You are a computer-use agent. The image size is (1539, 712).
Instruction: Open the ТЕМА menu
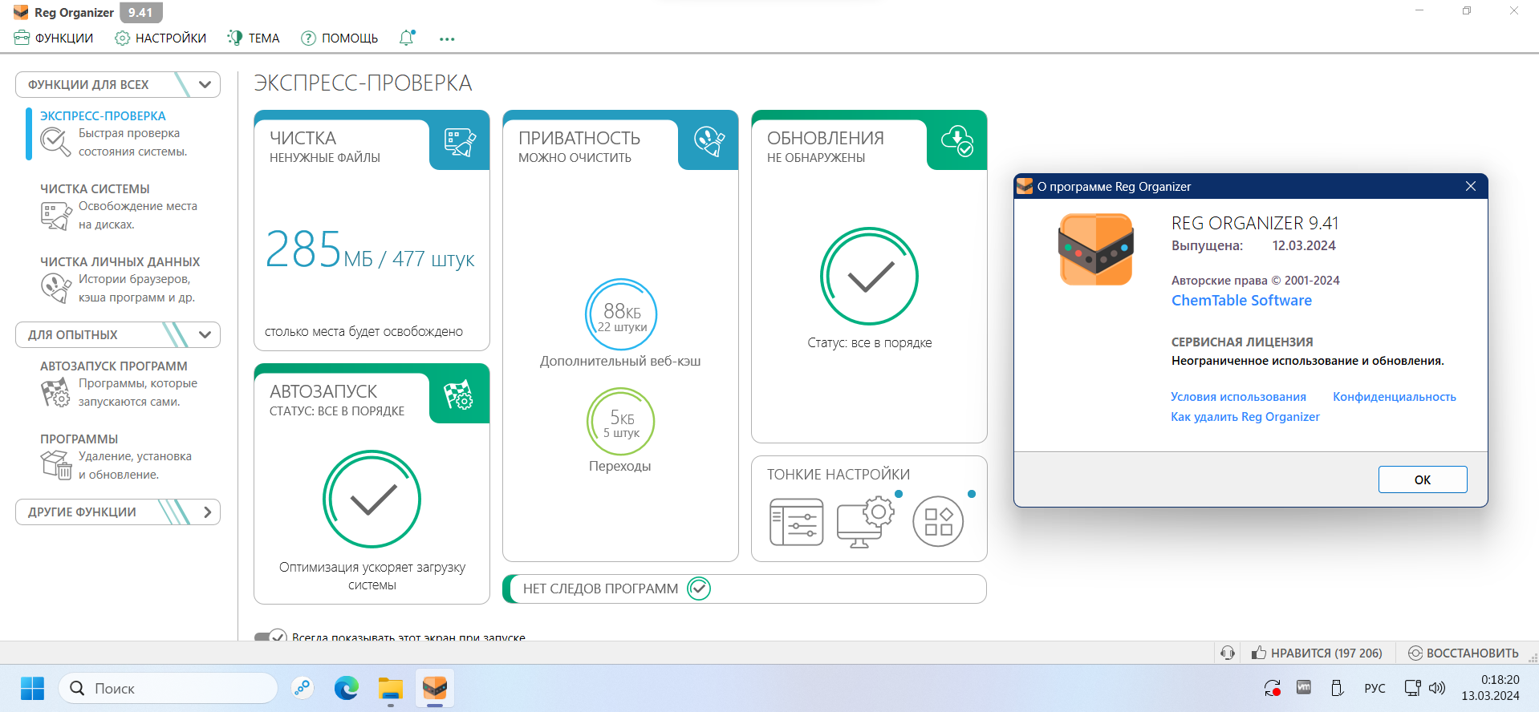coord(254,38)
